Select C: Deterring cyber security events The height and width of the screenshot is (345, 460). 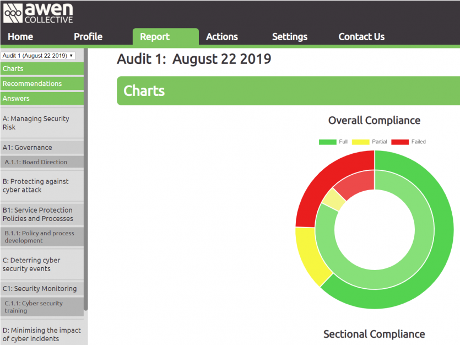[x=42, y=265]
